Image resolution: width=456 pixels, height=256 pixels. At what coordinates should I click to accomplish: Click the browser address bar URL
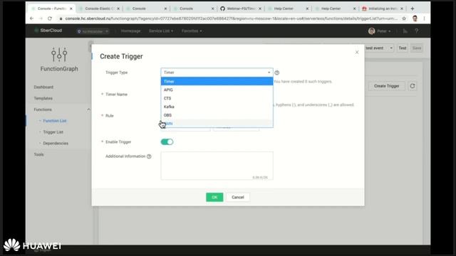click(231, 18)
